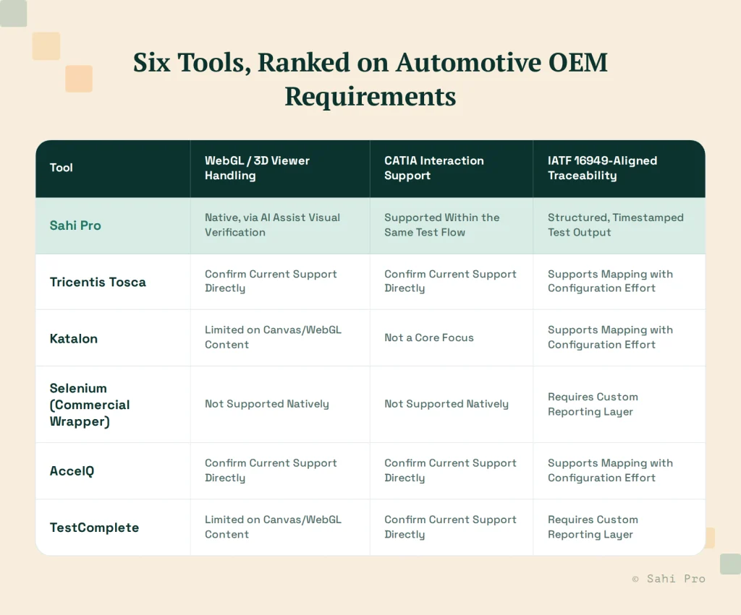Viewport: 741px width, 615px height.
Task: Click the '© Sahi Pro' copyright text
Action: click(x=668, y=579)
